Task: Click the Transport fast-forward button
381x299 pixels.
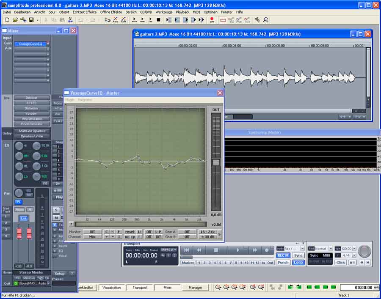Action: [x=255, y=250]
